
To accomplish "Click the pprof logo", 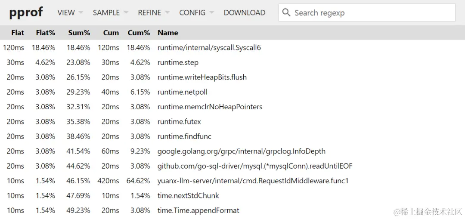I will (x=26, y=12).
